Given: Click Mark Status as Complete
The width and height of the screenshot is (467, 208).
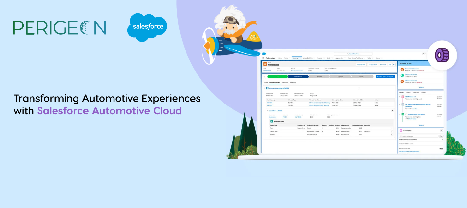Looking at the screenshot, I should click(x=385, y=77).
